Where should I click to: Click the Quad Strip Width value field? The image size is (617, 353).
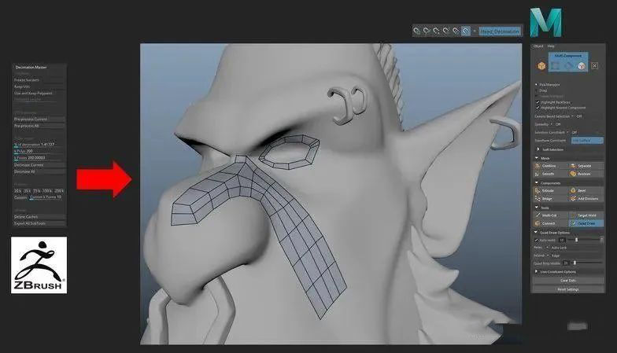[x=565, y=263]
